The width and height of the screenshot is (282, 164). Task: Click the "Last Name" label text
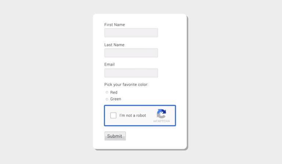tap(114, 45)
